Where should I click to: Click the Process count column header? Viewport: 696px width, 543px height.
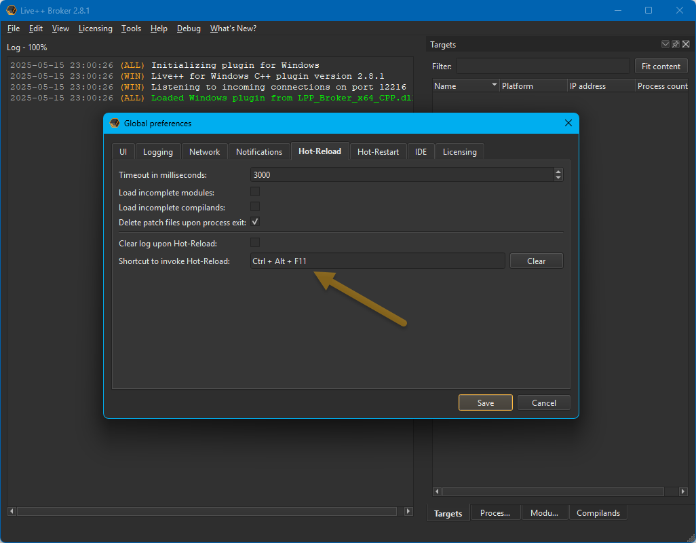tap(662, 86)
